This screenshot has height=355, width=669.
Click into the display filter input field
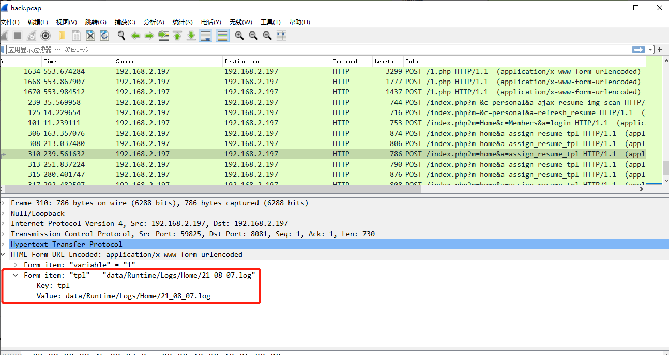click(318, 50)
